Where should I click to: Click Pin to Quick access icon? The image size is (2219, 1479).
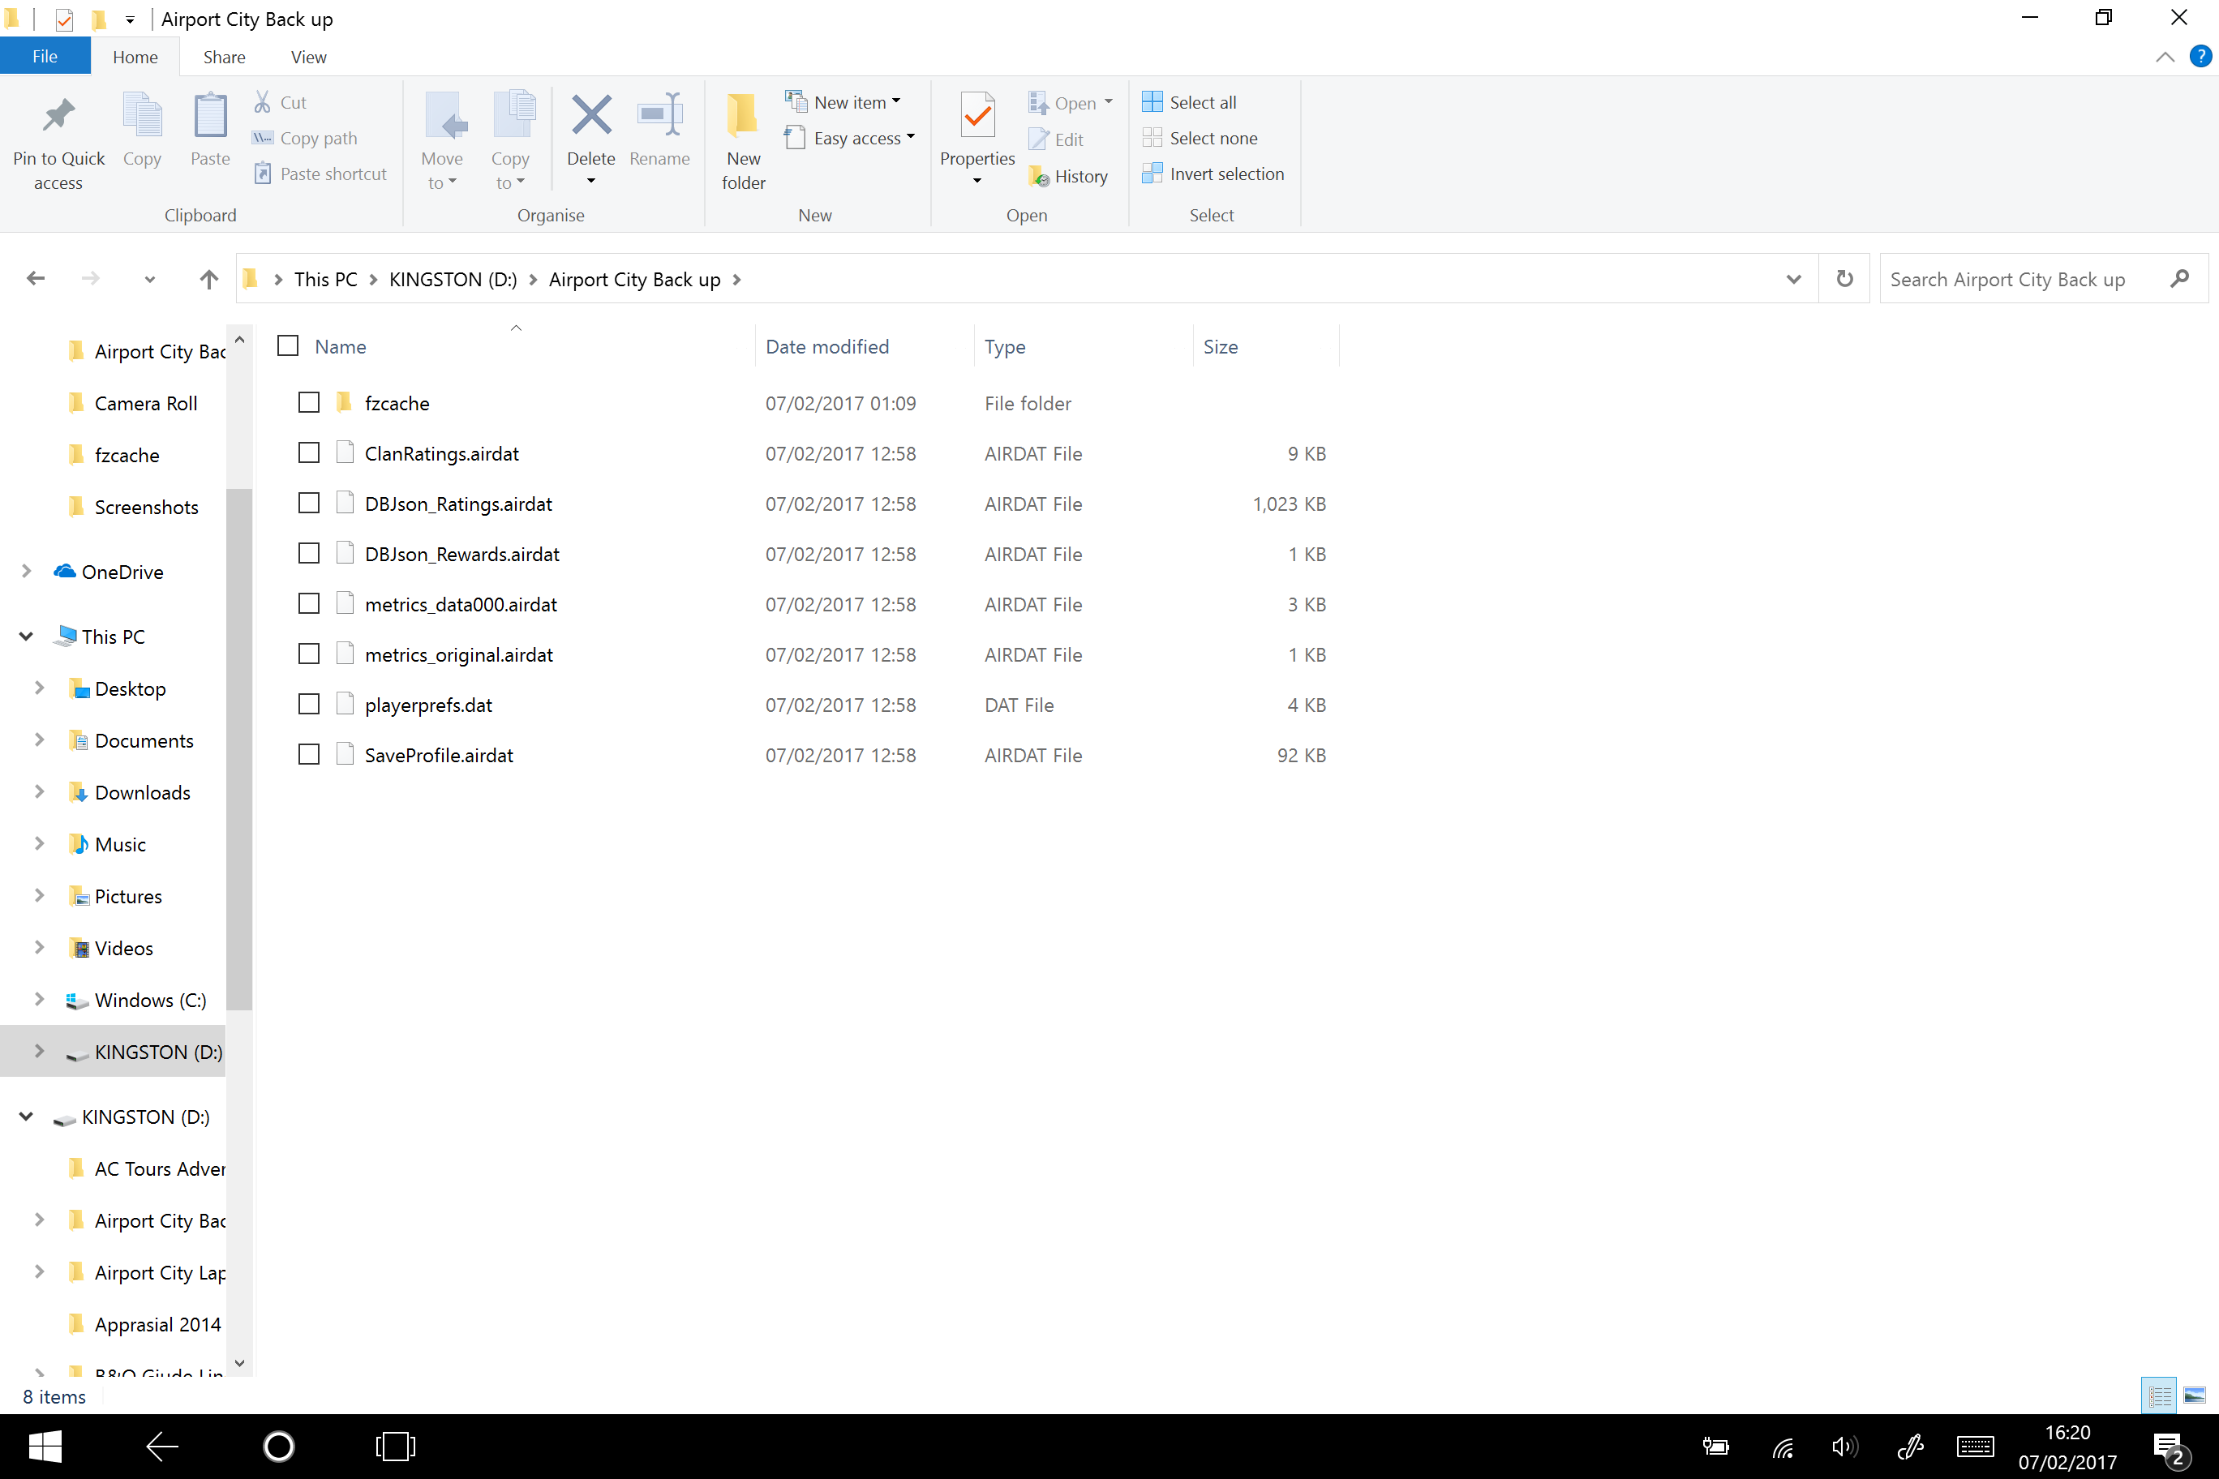(x=58, y=115)
